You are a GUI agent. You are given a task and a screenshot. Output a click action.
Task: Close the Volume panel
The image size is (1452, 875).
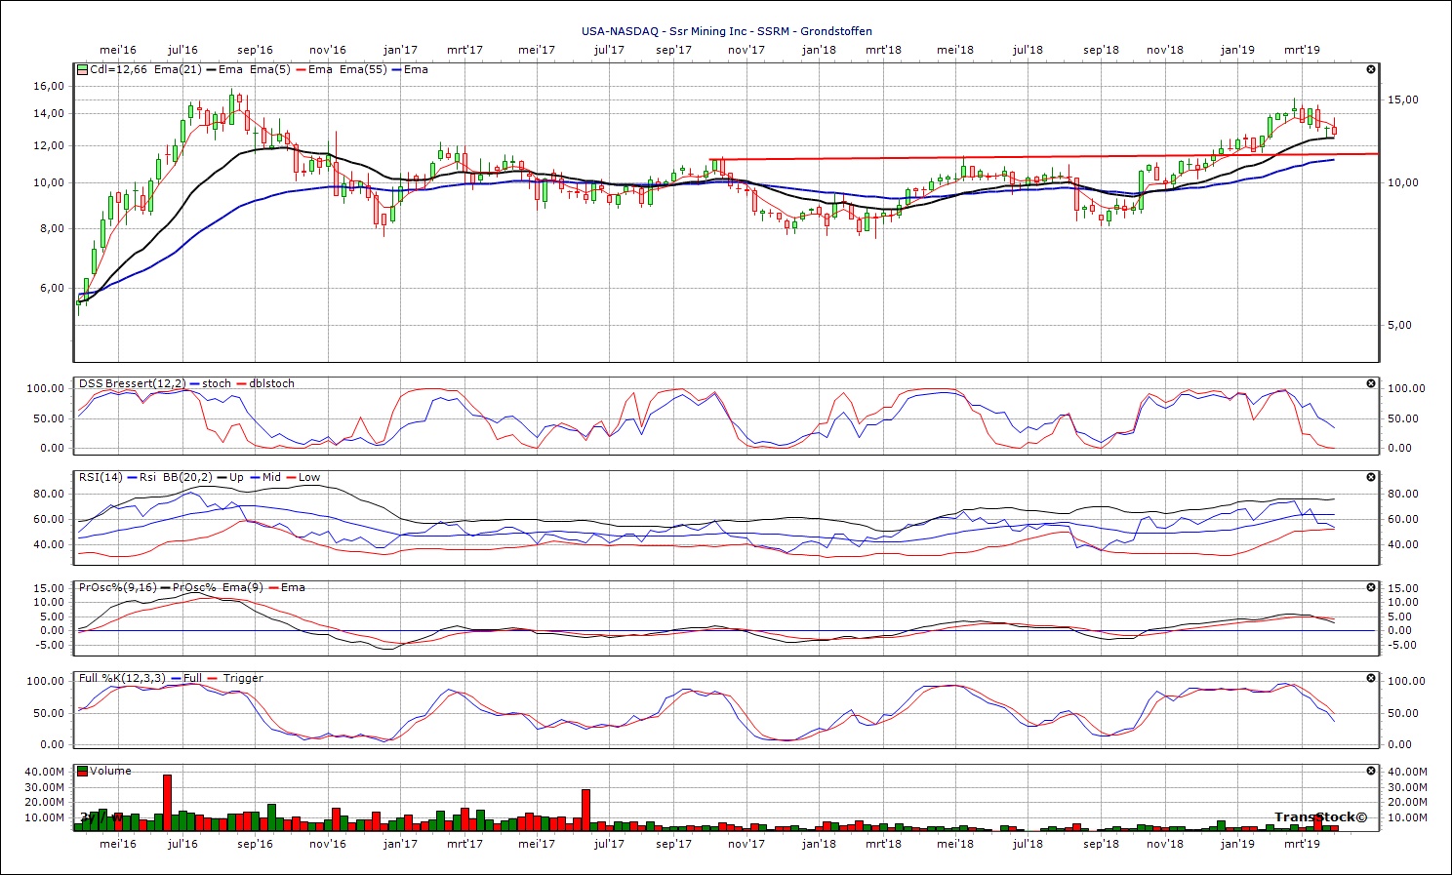tap(1371, 771)
